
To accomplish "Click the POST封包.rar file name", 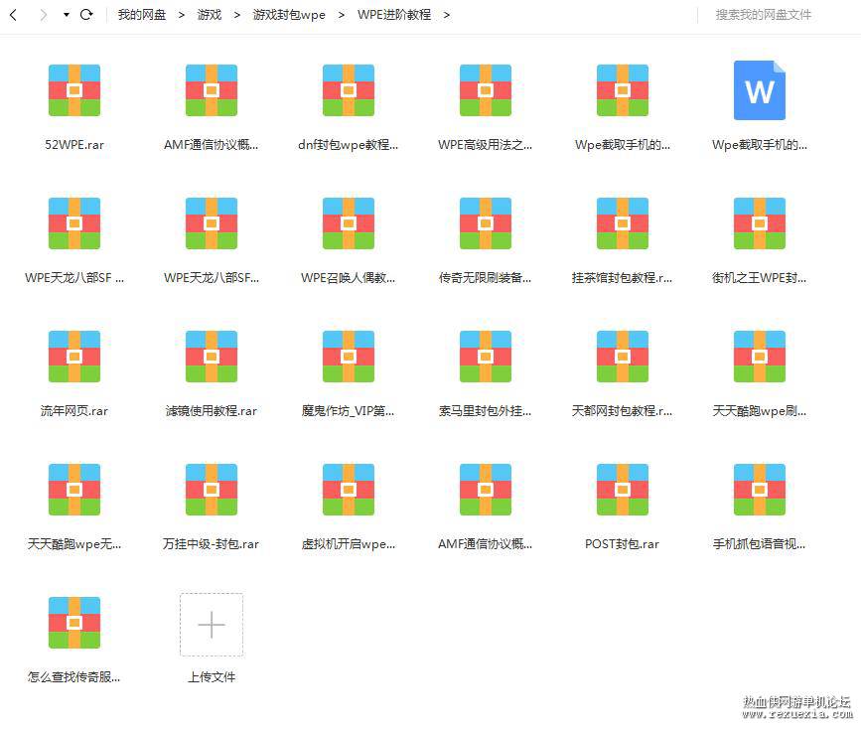I will point(622,544).
